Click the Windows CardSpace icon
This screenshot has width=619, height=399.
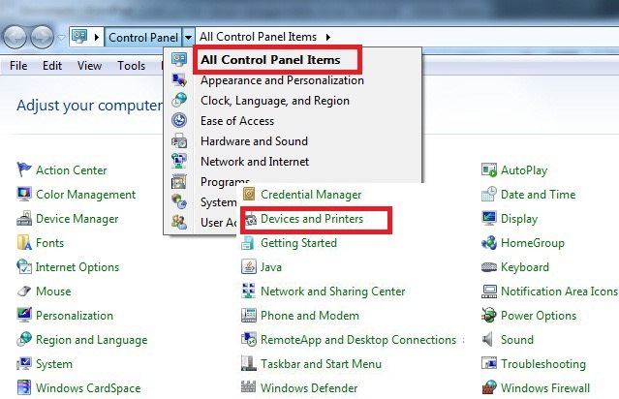point(24,387)
